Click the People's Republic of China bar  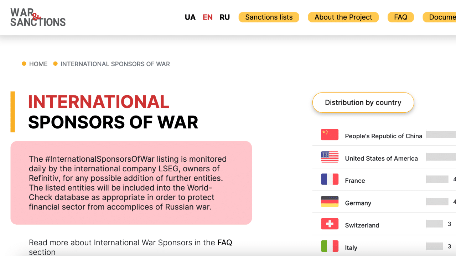click(441, 135)
